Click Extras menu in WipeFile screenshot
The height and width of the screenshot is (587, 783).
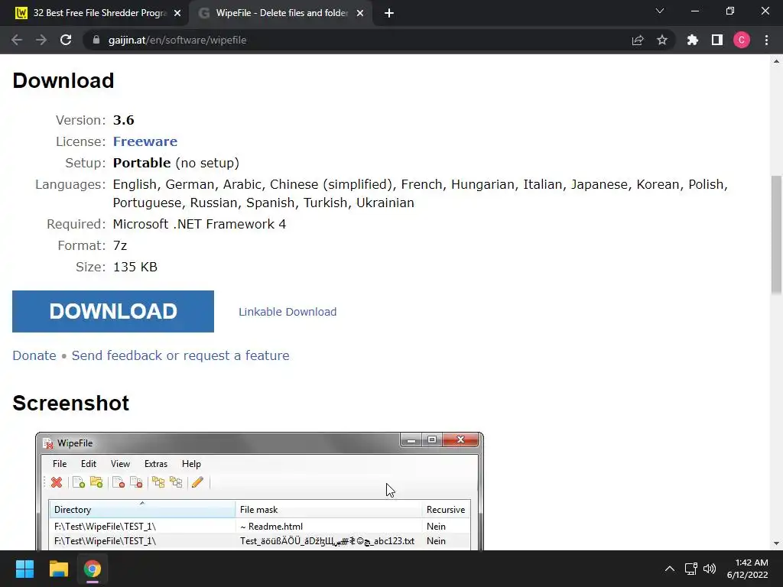(x=156, y=464)
